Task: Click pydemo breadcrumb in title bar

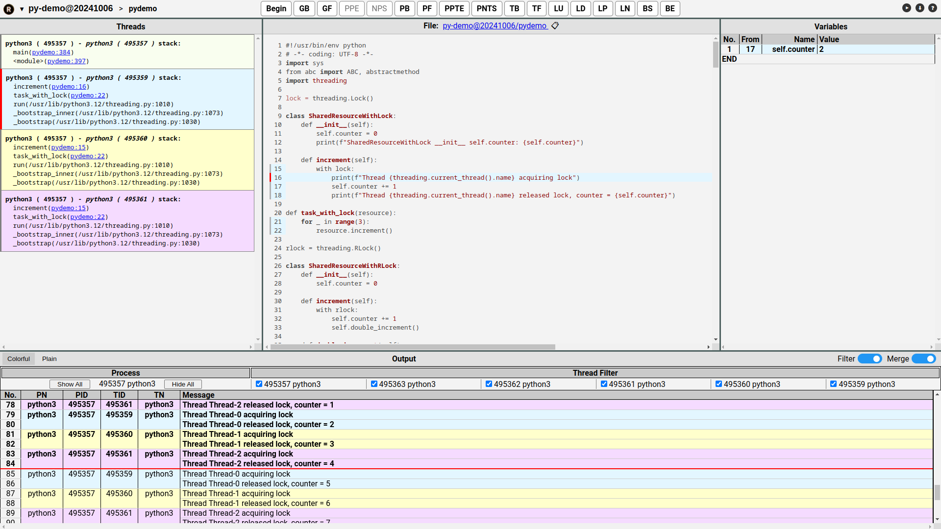Action: point(143,9)
